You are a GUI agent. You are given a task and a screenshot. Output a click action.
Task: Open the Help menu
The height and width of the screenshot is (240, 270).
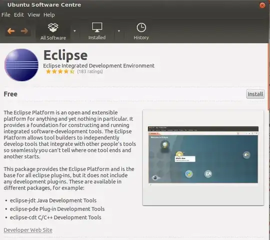coord(49,15)
